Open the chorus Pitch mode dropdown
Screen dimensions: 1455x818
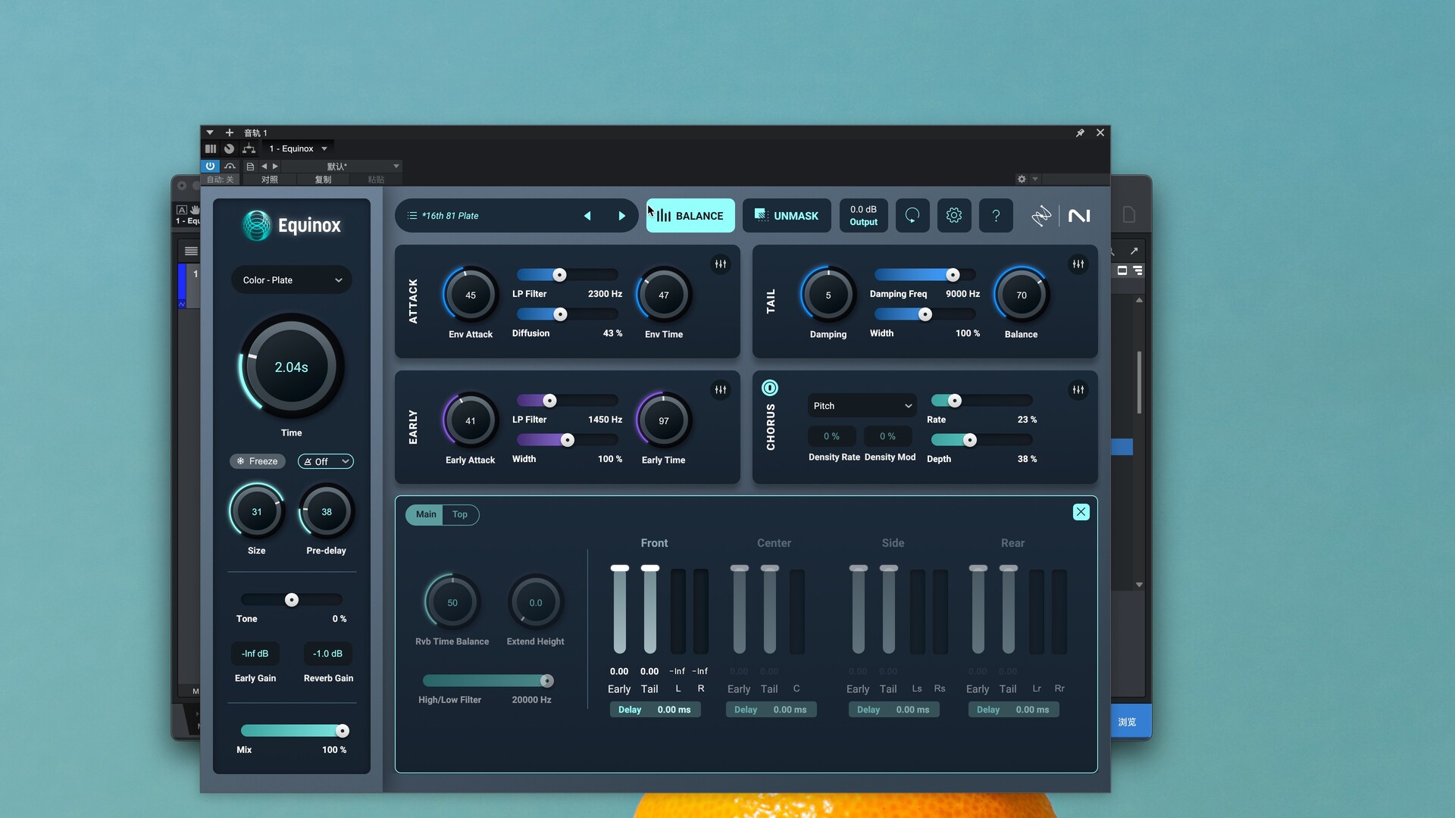(862, 406)
